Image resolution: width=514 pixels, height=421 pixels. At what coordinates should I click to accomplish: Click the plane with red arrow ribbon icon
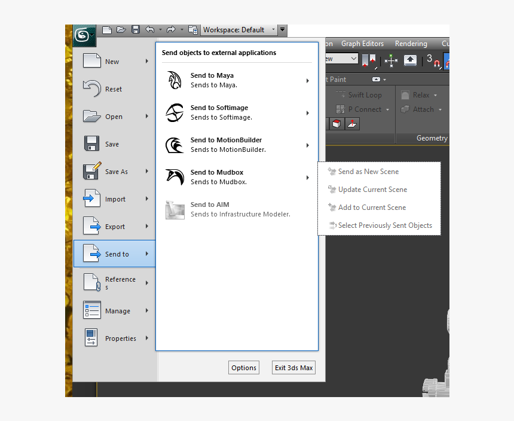pos(352,124)
